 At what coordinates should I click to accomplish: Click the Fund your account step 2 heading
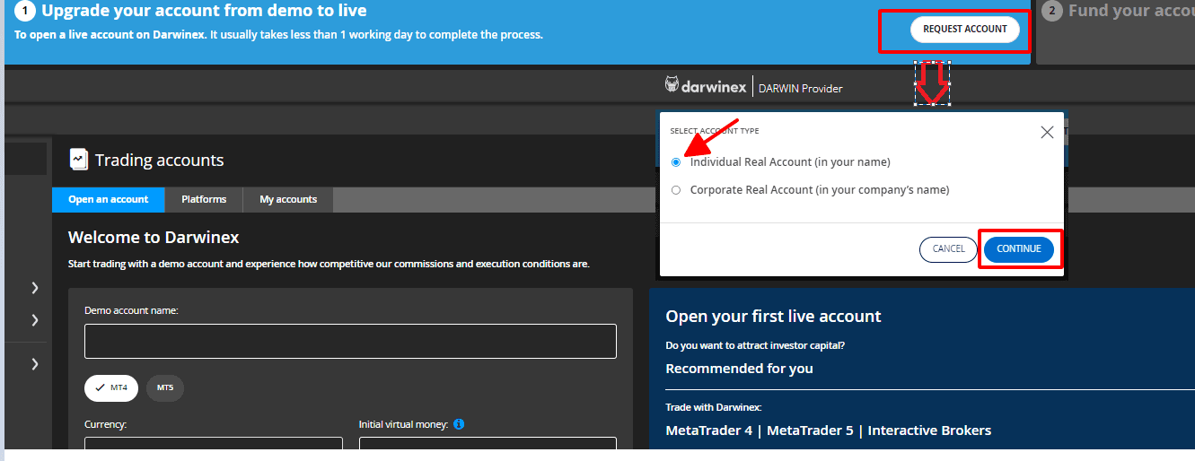[1131, 11]
